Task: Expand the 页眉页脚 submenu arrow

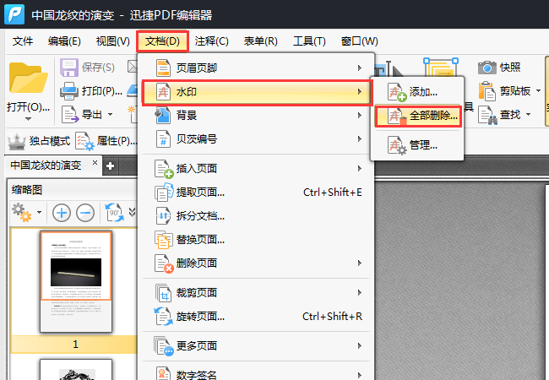Action: [360, 68]
